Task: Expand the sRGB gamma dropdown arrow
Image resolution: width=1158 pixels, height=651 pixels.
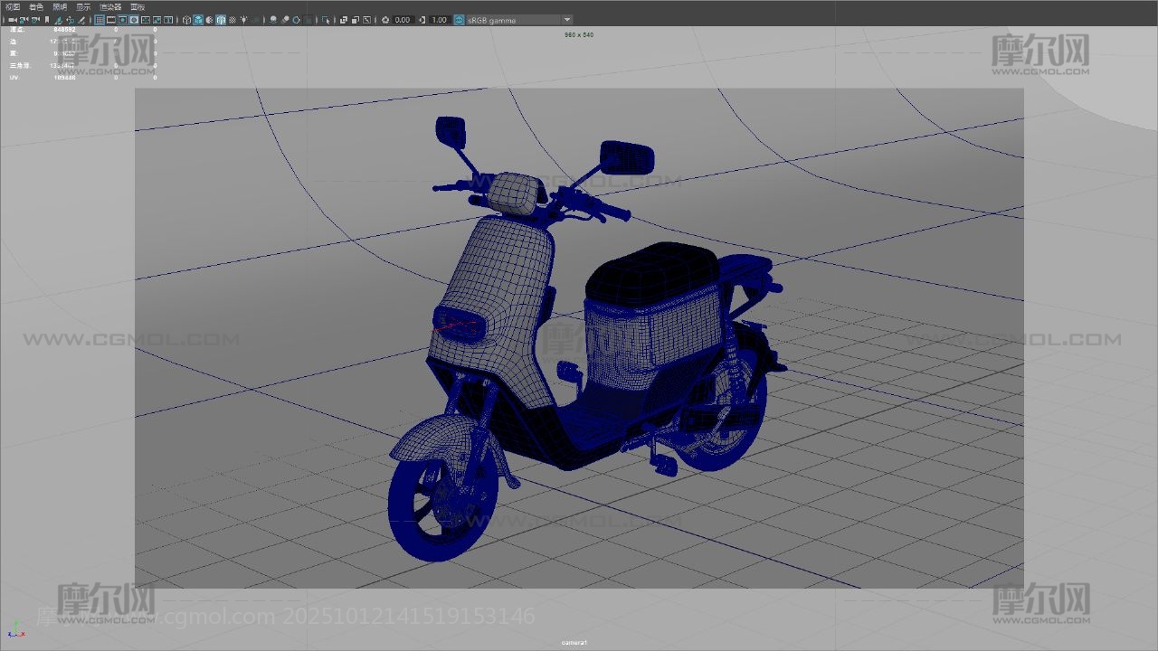Action: click(x=567, y=20)
